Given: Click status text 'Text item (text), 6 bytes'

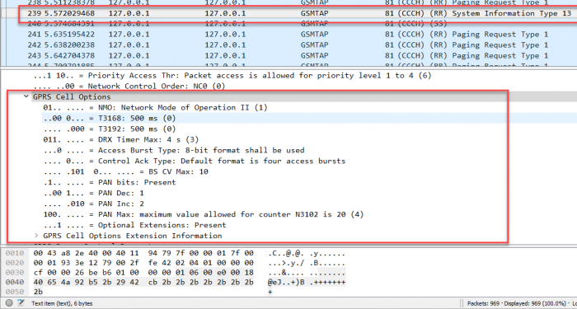Looking at the screenshot, I should click(62, 304).
